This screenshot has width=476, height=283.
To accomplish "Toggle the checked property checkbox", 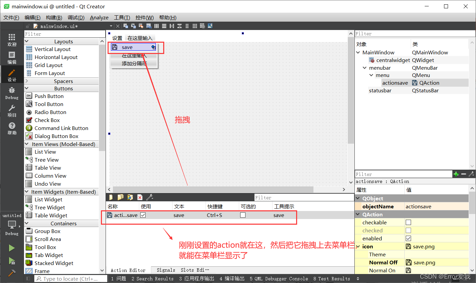I will click(408, 230).
